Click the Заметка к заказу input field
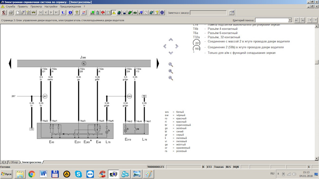The image size is (319, 179). click(x=208, y=13)
